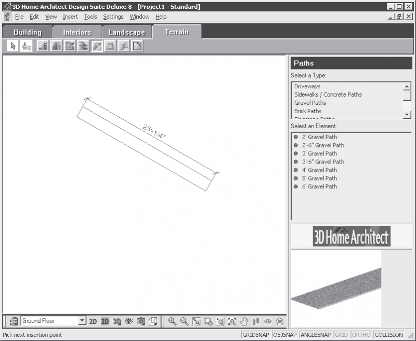Select the square pad tool icon
Image resolution: width=416 pixels, height=341 pixels.
point(110,46)
